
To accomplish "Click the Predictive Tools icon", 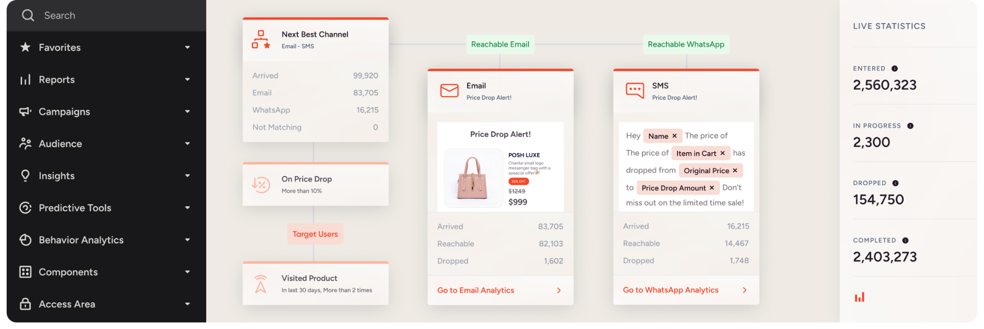I will 25,208.
